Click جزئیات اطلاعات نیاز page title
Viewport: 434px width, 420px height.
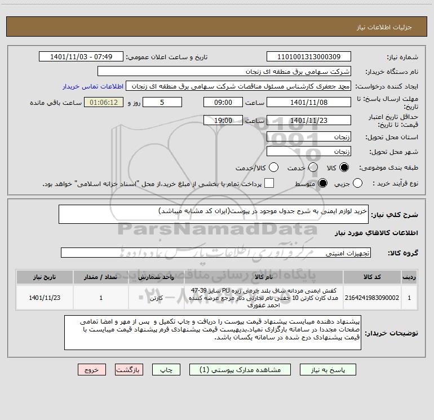tap(384, 27)
